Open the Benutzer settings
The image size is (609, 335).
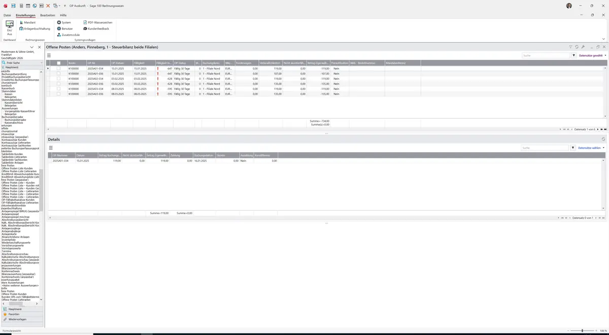point(65,29)
